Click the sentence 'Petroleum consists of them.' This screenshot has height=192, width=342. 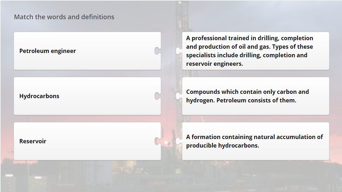click(x=256, y=101)
